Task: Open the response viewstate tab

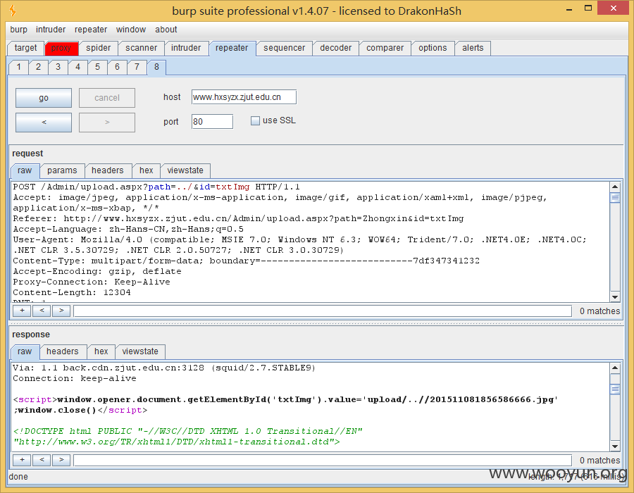Action: pos(140,351)
